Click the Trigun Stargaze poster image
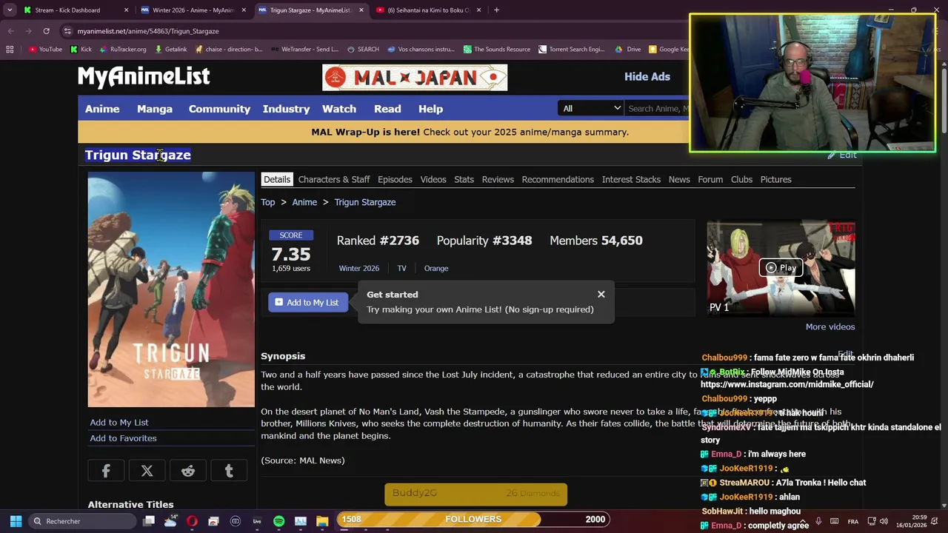Viewport: 948px width, 533px height. [171, 289]
